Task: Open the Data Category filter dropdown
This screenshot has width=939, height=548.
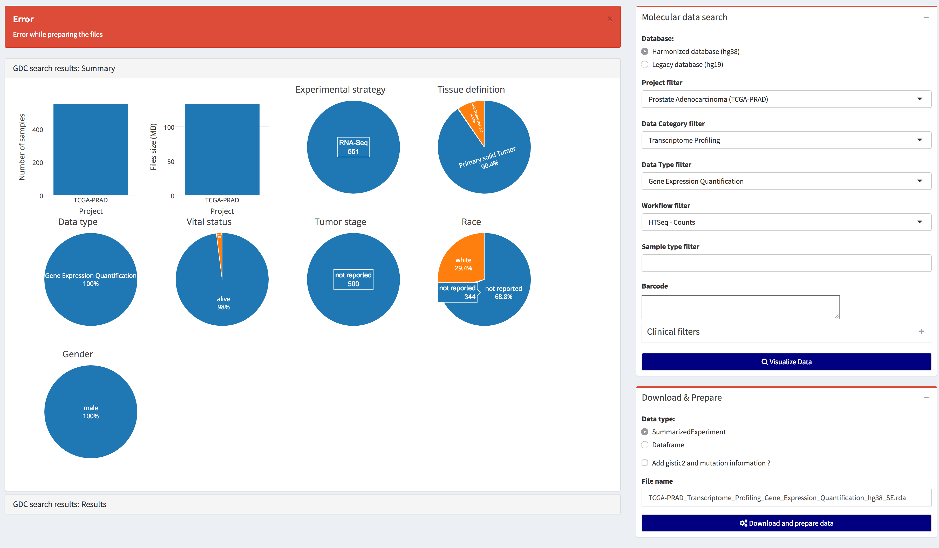Action: click(x=786, y=140)
